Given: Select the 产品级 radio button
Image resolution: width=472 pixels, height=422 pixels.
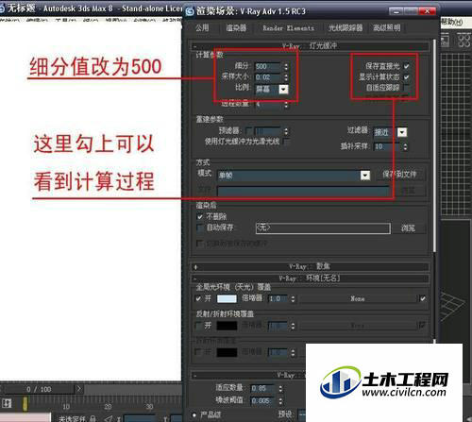Looking at the screenshot, I should 194,414.
